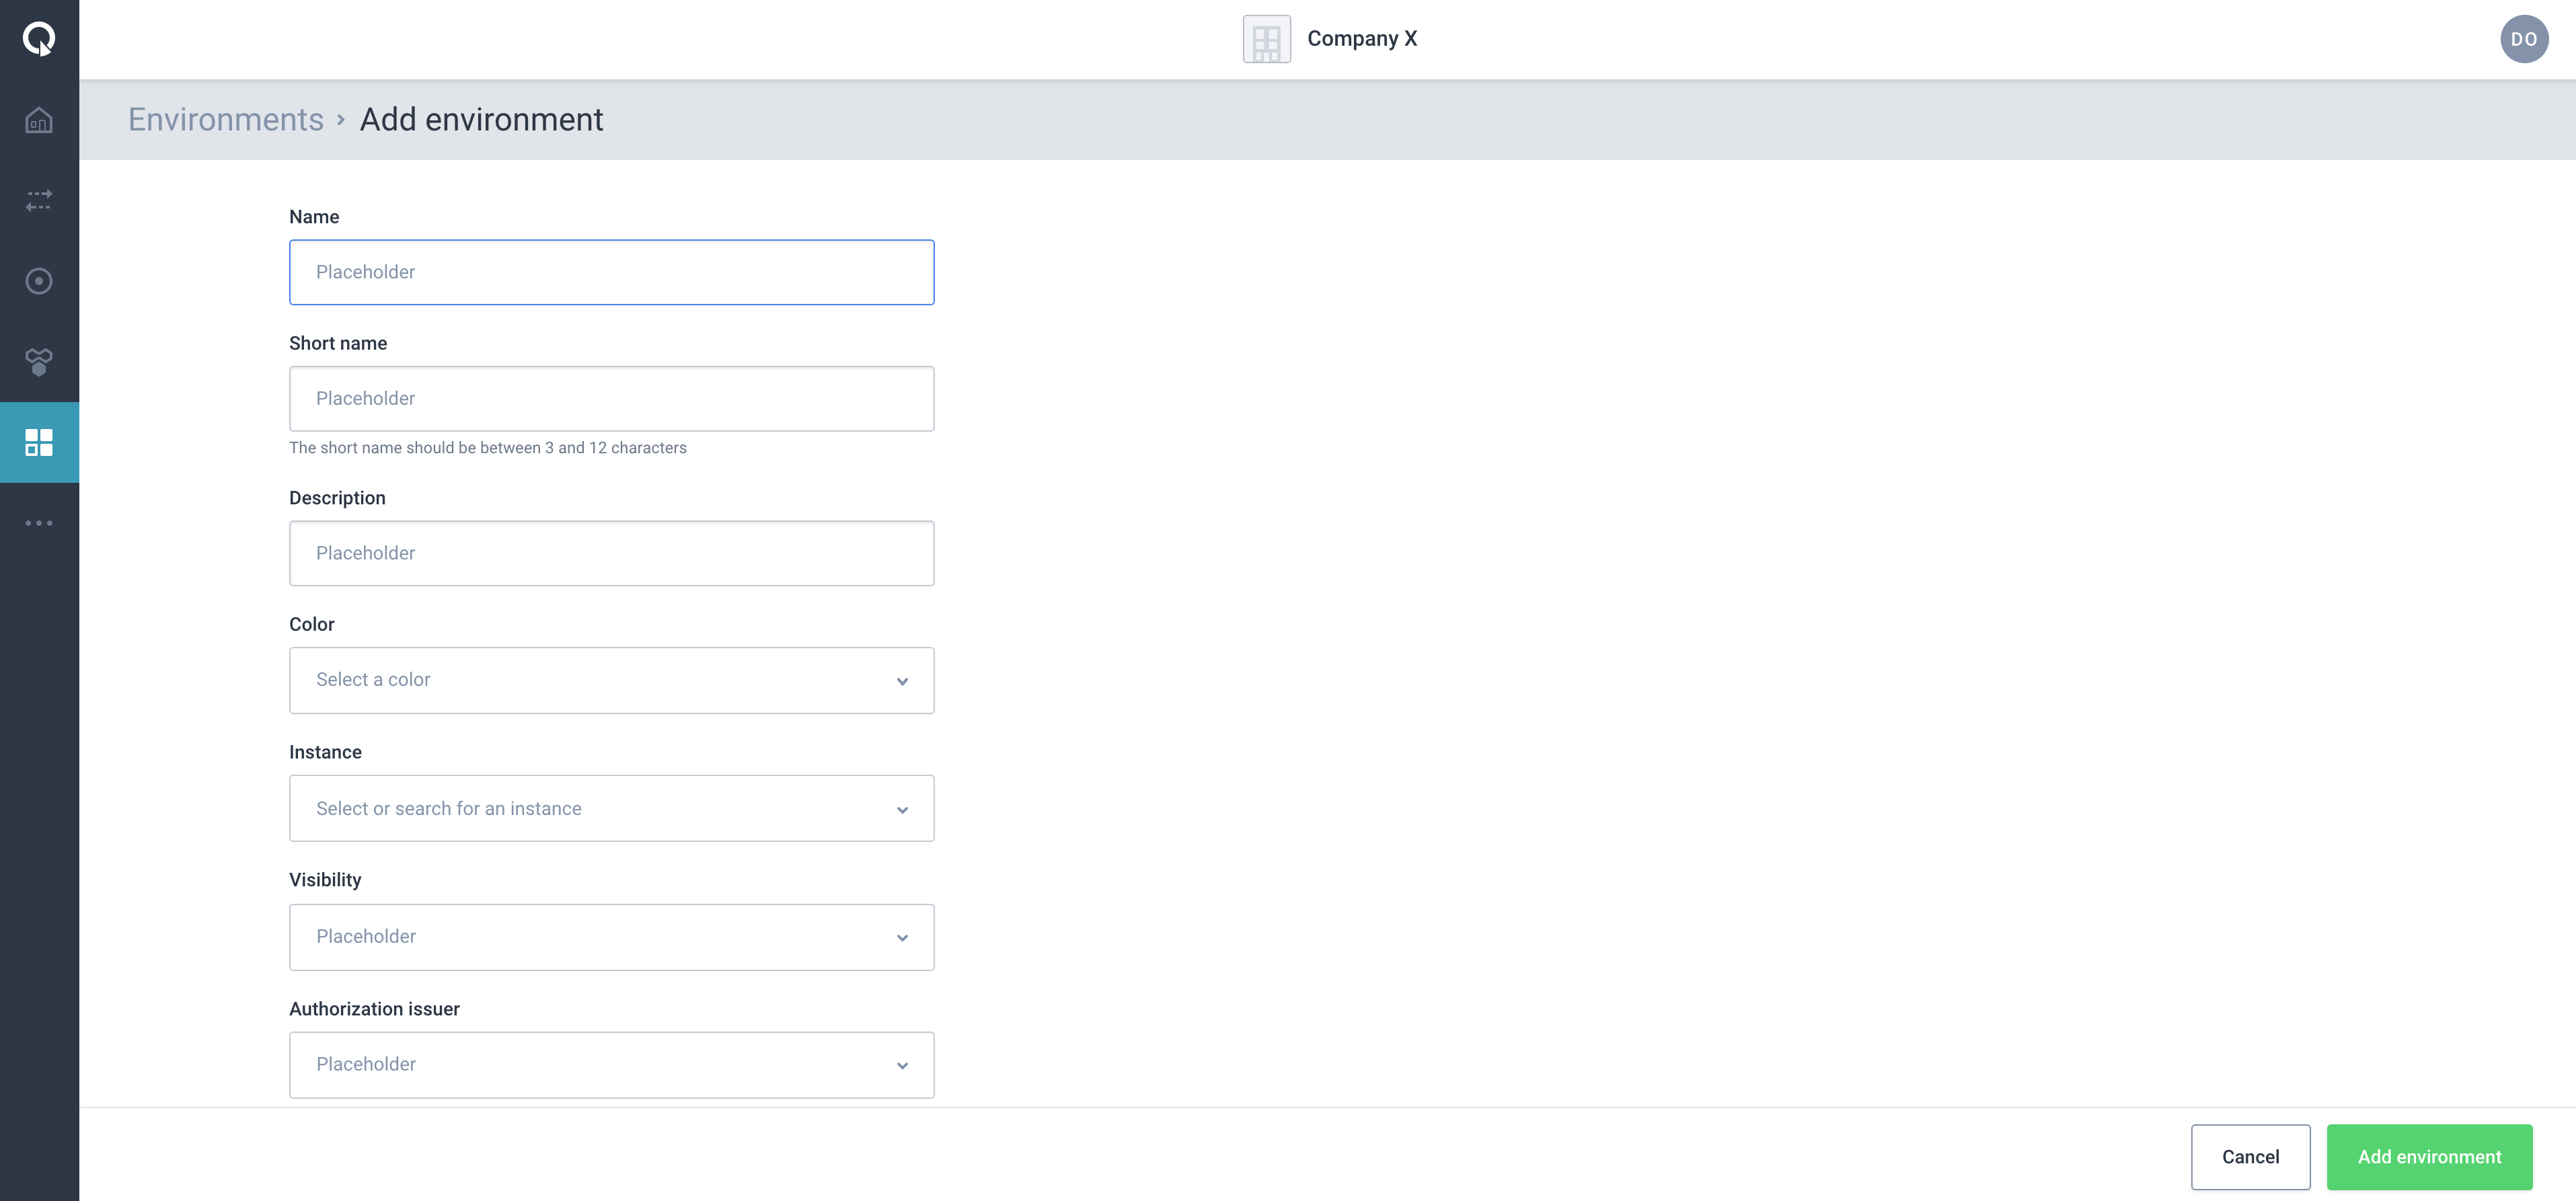Open the Select a color dropdown
The image size is (2576, 1201).
click(611, 680)
